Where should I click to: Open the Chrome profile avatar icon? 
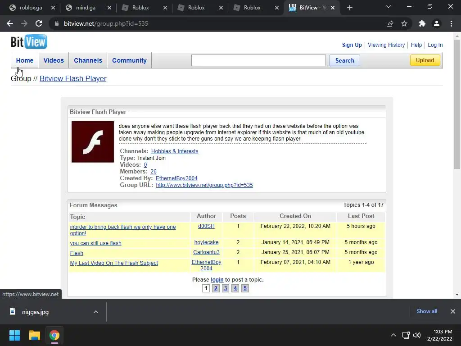(x=437, y=23)
